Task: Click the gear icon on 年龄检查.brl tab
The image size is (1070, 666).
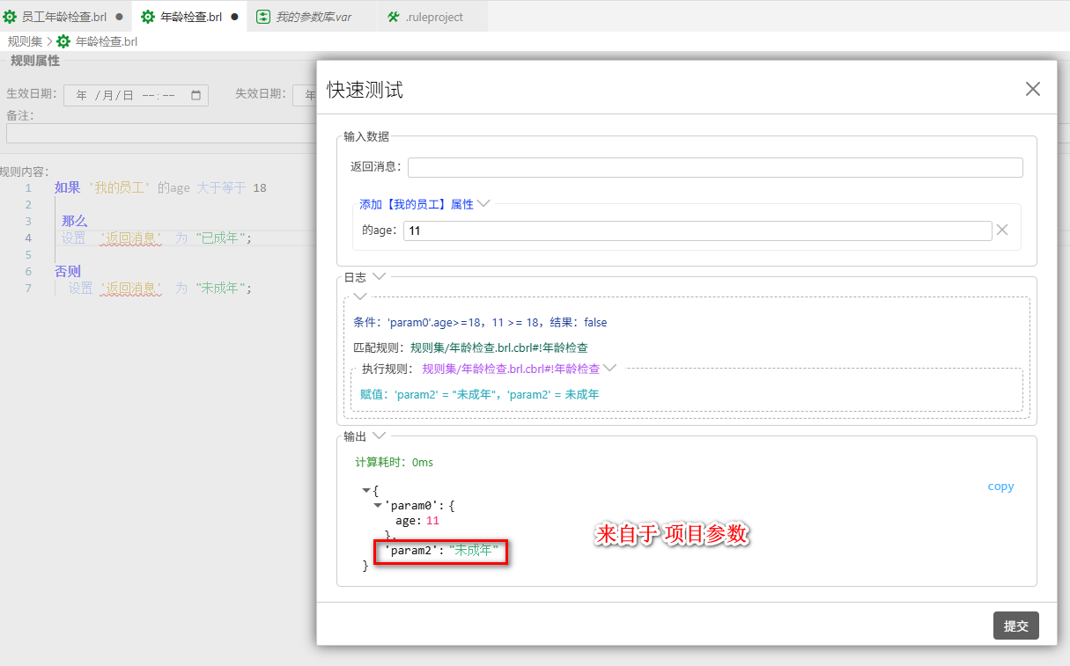Action: (148, 17)
